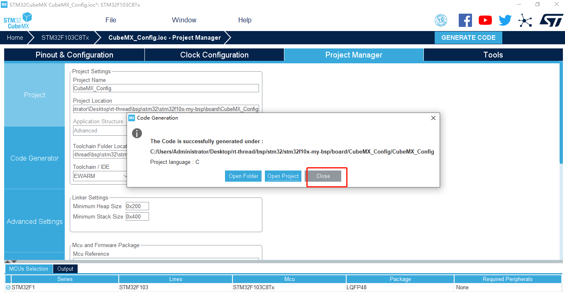Dismiss dialog with the X button
The height and width of the screenshot is (293, 565).
433,118
